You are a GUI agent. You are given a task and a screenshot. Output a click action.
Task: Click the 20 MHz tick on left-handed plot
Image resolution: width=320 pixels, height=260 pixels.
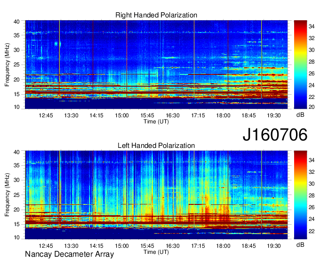(x=17, y=210)
